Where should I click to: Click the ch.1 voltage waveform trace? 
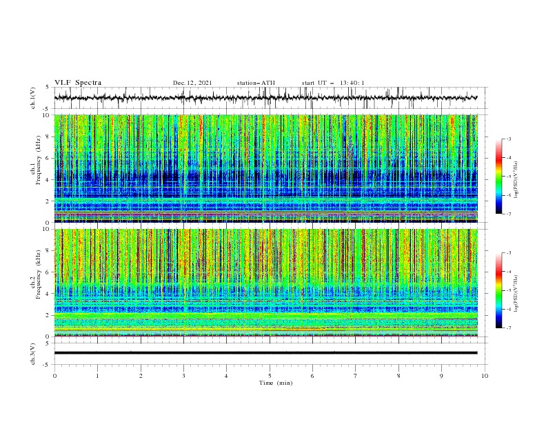coord(265,98)
